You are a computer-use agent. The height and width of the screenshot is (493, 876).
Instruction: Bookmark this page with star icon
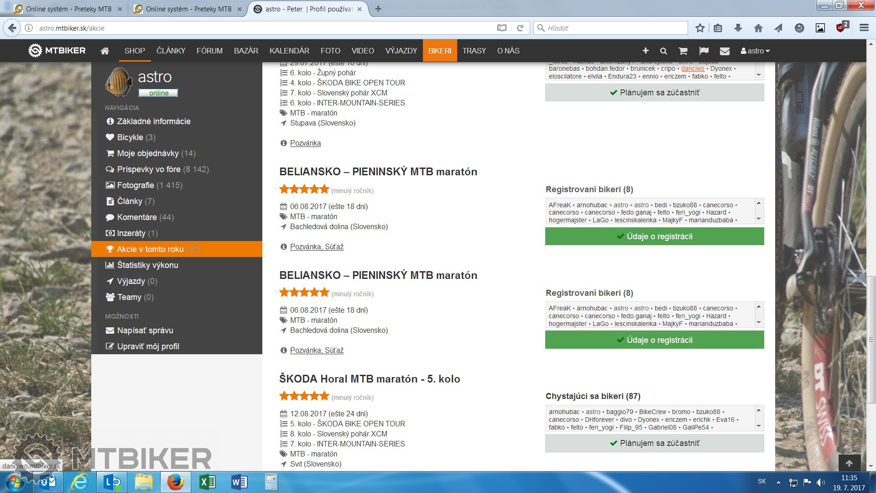(x=700, y=28)
